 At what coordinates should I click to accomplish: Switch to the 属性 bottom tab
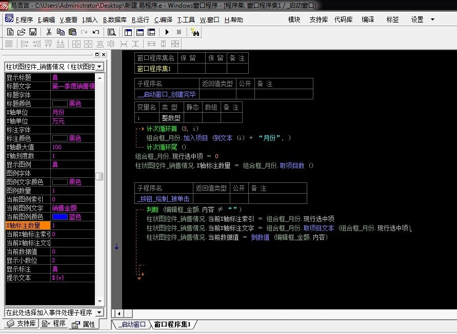point(84,324)
